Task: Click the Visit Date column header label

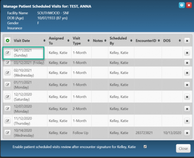Action: coord(22,41)
